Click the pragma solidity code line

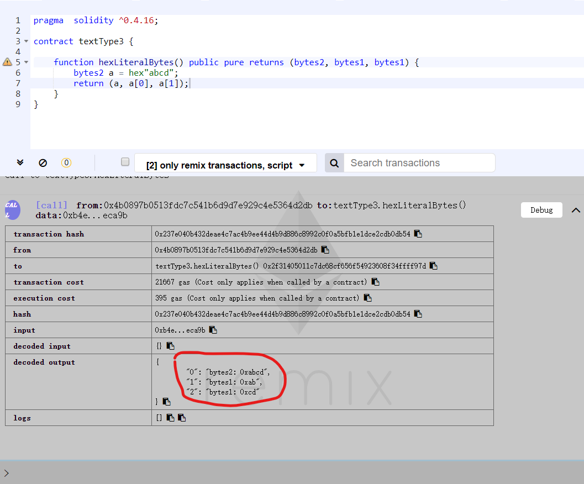(x=96, y=20)
